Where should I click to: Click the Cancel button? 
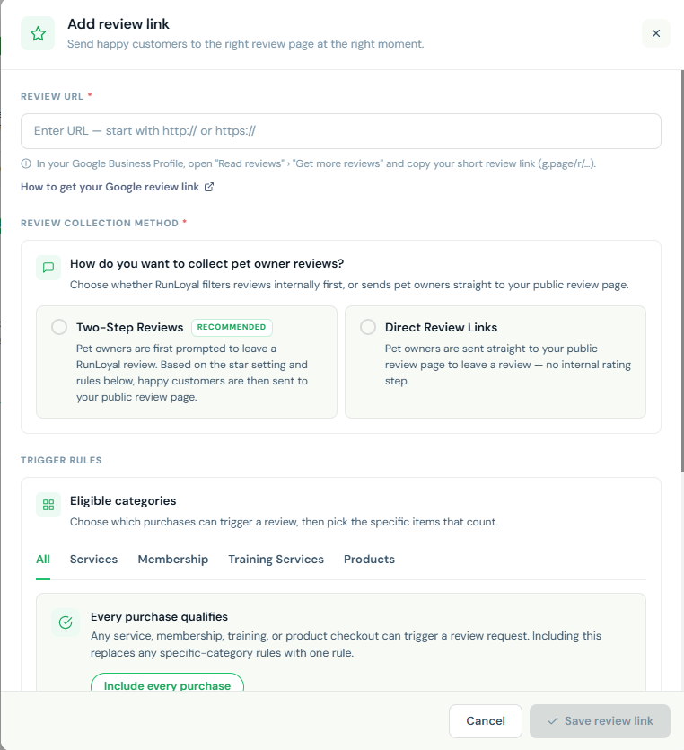point(485,721)
